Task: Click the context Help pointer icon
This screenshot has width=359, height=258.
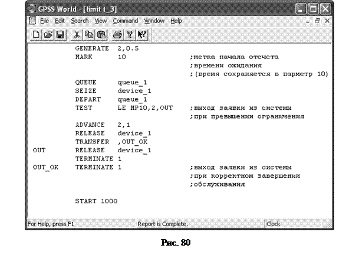Action: [x=141, y=35]
